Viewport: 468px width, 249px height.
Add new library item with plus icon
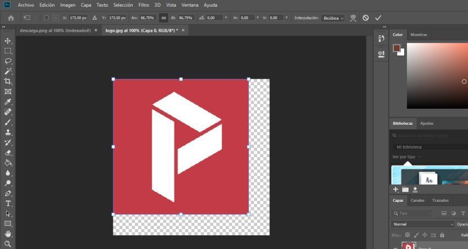pos(395,190)
